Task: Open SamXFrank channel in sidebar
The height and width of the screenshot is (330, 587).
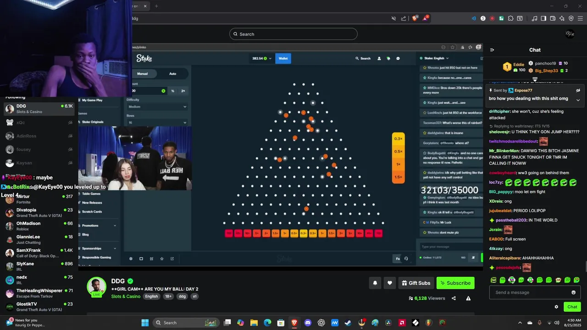Action: click(39, 253)
